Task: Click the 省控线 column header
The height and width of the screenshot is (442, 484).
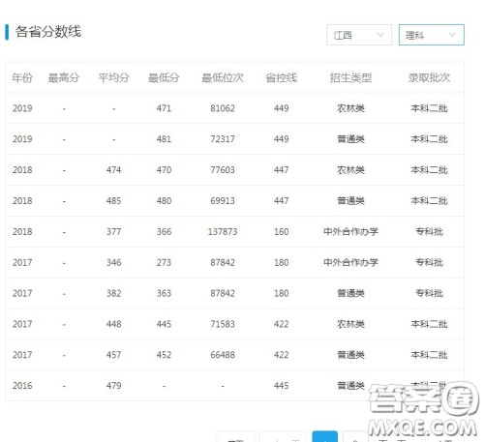Action: pyautogui.click(x=282, y=77)
